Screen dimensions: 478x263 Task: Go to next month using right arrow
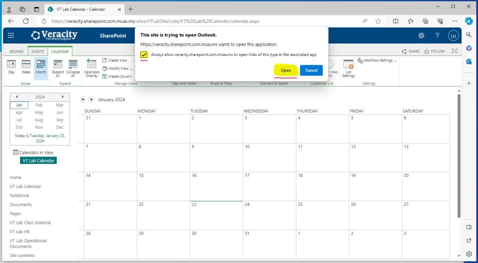91,99
